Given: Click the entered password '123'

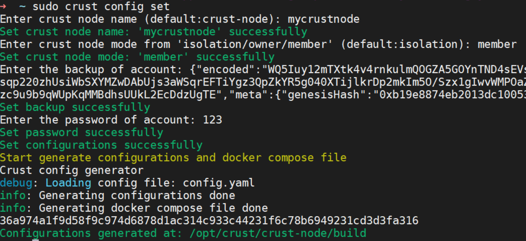Looking at the screenshot, I should coord(212,120).
